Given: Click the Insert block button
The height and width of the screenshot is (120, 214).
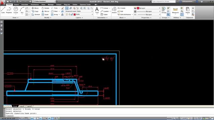Looking at the screenshot, I should (114, 10).
